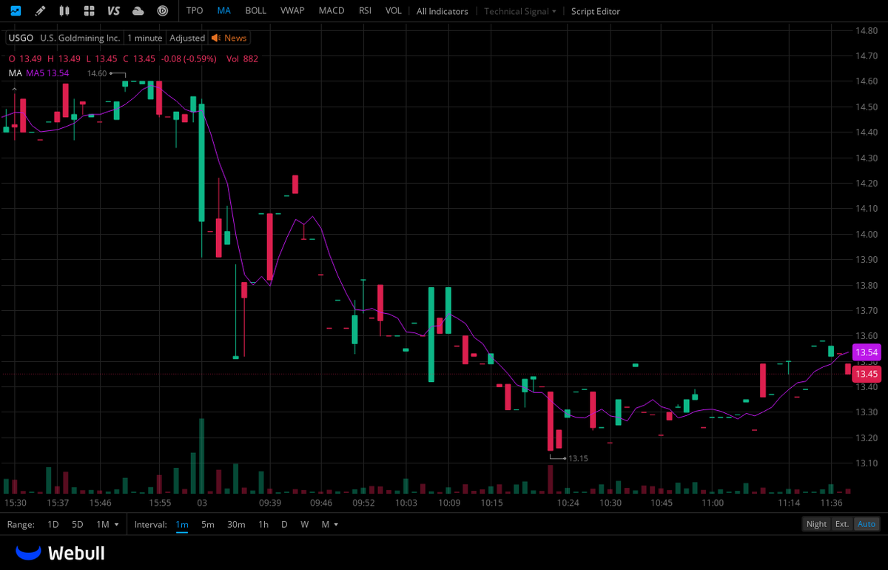This screenshot has width=888, height=570.
Task: Toggle the Ext. hours button
Action: coord(842,524)
